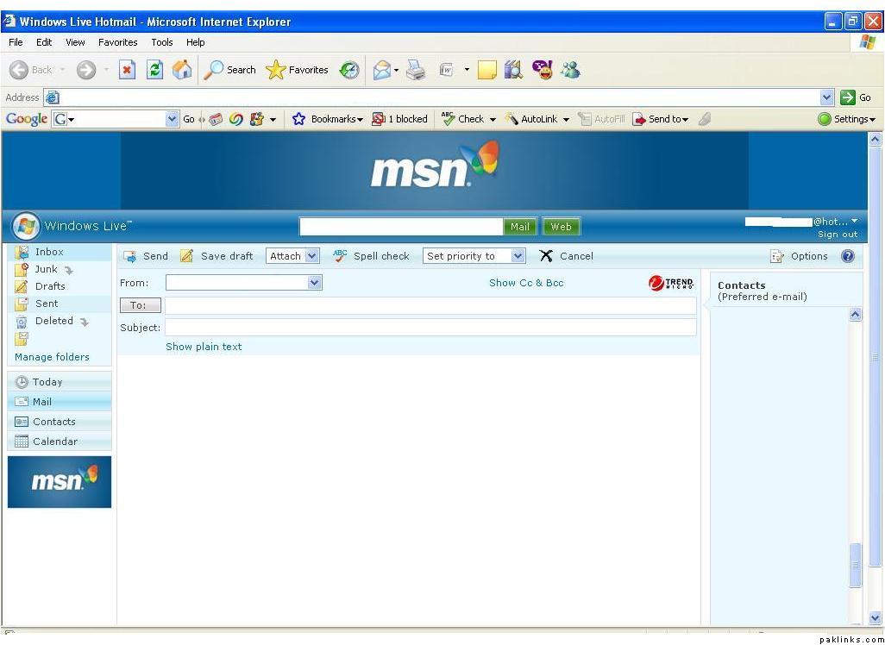Cancel the message with the X icon
The width and height of the screenshot is (885, 645).
pyautogui.click(x=546, y=256)
